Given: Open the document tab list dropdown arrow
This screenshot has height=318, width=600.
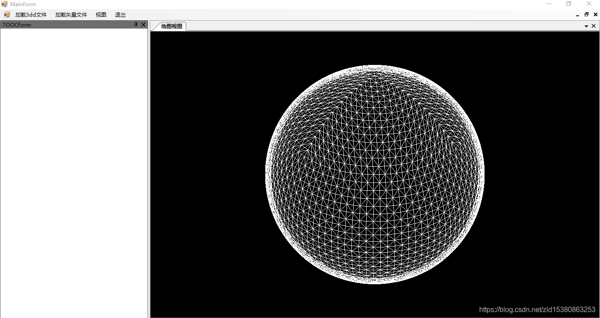Looking at the screenshot, I should pyautogui.click(x=586, y=26).
